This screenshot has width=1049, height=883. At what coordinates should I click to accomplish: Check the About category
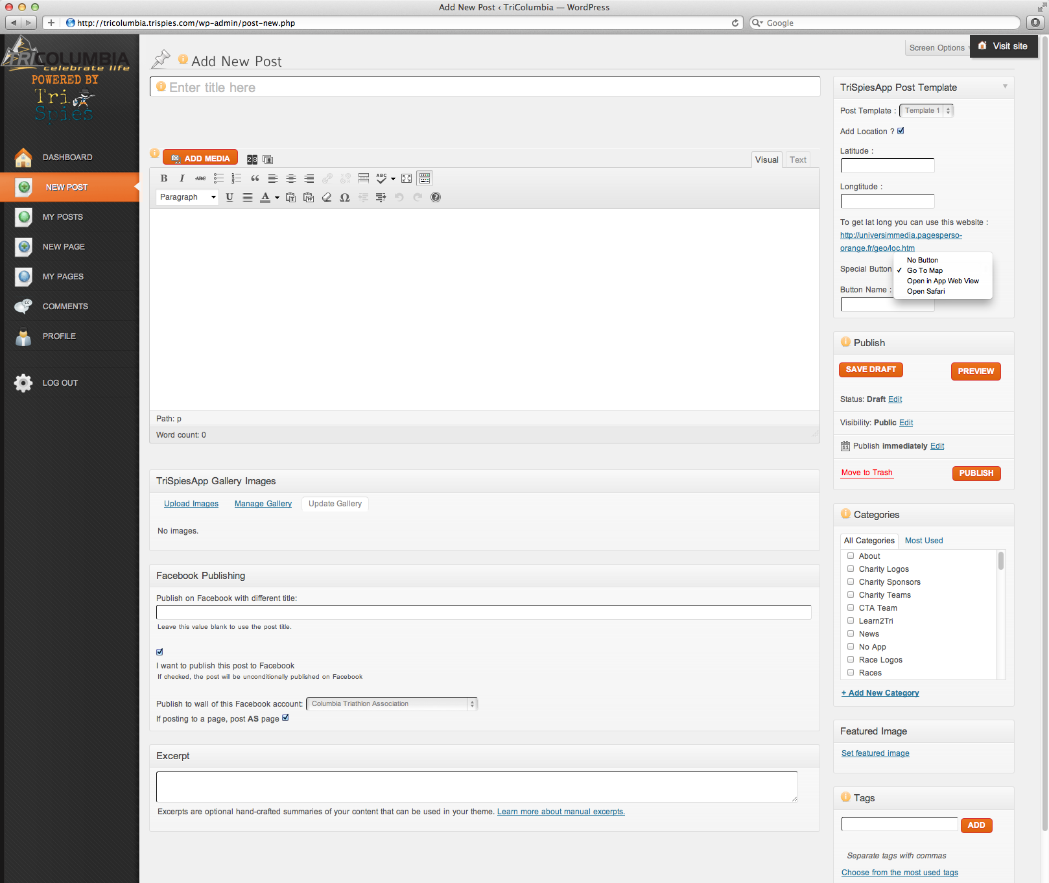point(851,556)
